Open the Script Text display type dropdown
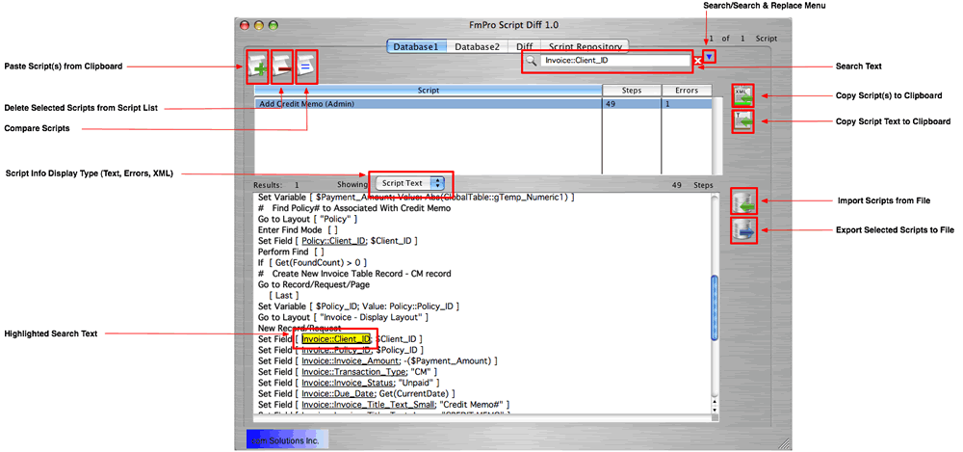Screen dimensions: 963x452 click(x=409, y=183)
